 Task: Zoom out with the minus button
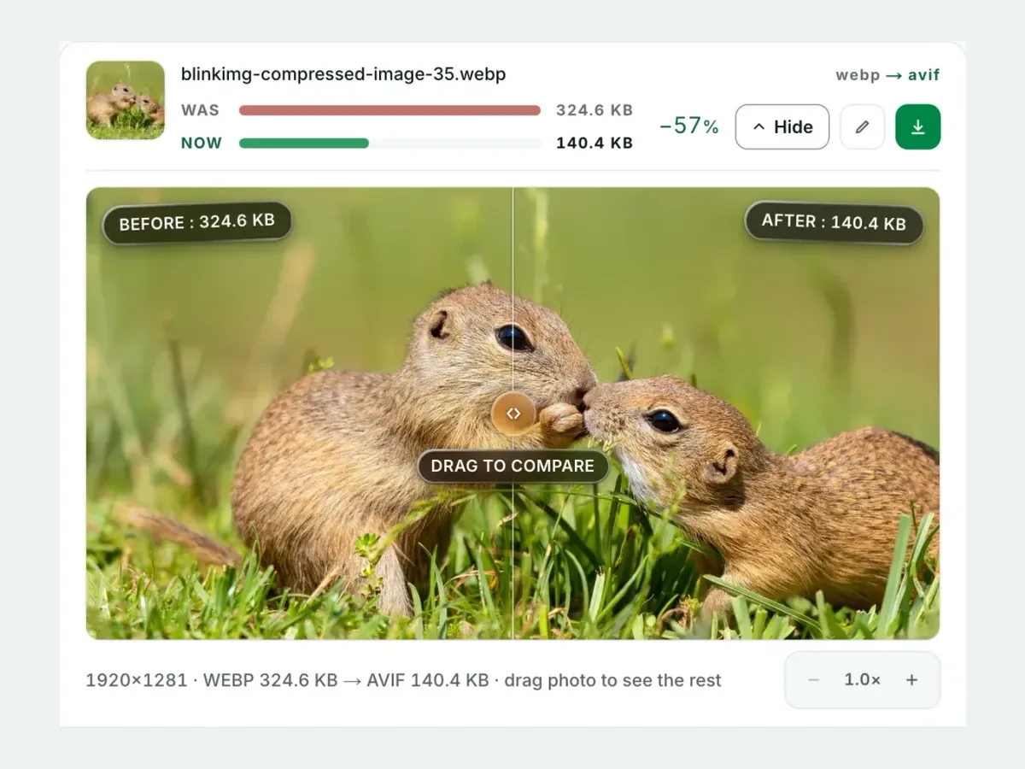tap(813, 680)
